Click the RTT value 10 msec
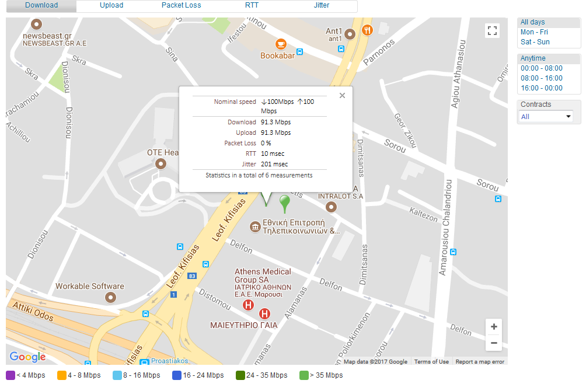The width and height of the screenshot is (586, 387). (273, 154)
